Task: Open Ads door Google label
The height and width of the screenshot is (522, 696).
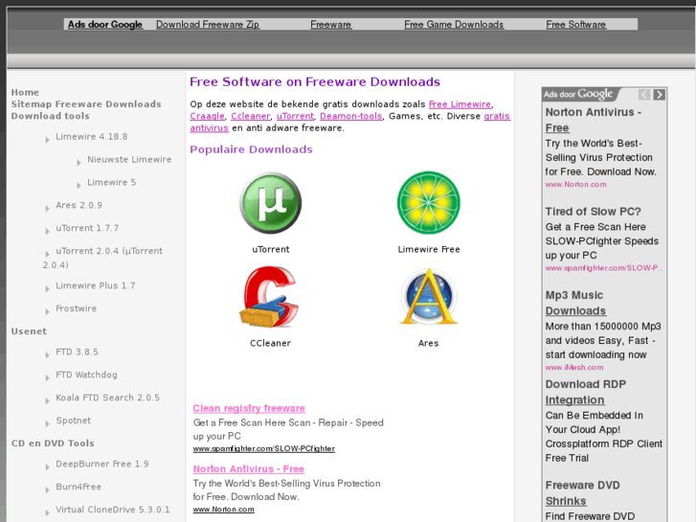Action: point(104,25)
